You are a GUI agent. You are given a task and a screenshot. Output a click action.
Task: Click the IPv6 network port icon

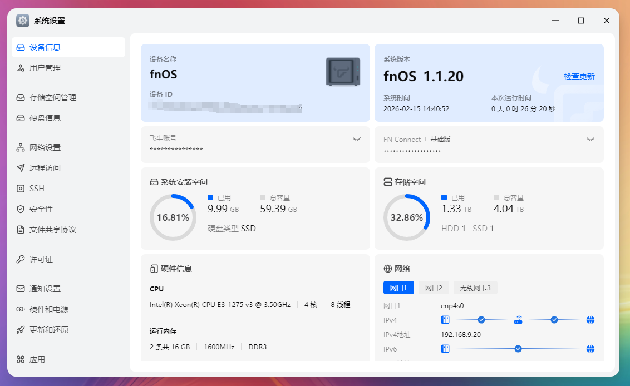point(445,349)
